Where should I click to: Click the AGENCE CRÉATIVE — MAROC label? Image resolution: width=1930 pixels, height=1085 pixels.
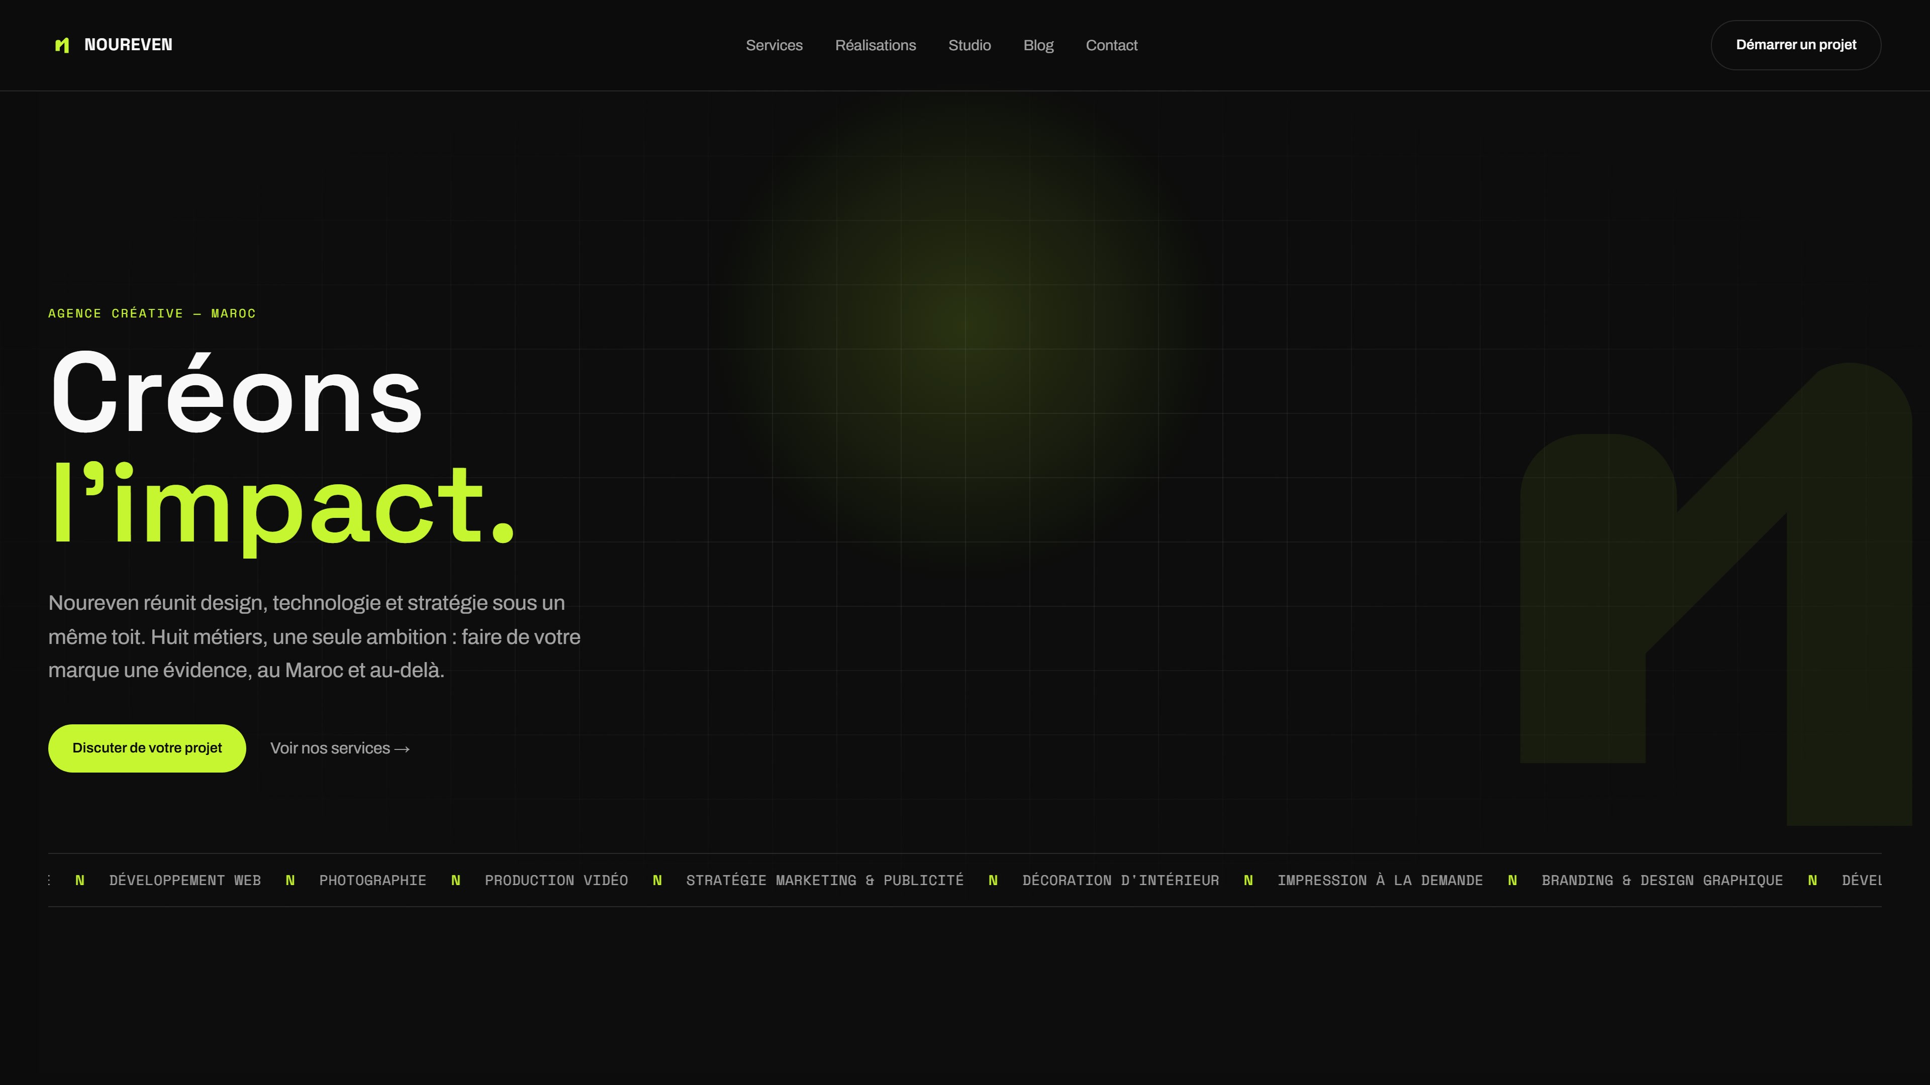152,313
